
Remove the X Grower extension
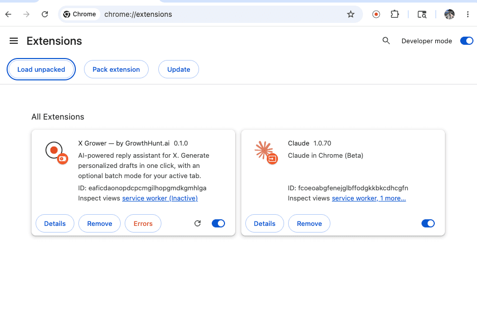[x=99, y=223]
